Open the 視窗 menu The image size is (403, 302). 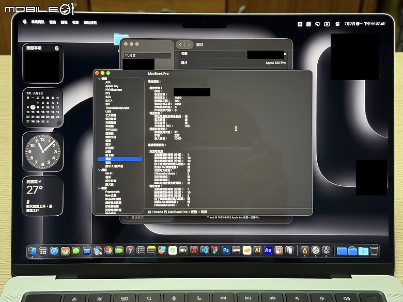pyautogui.click(x=75, y=23)
